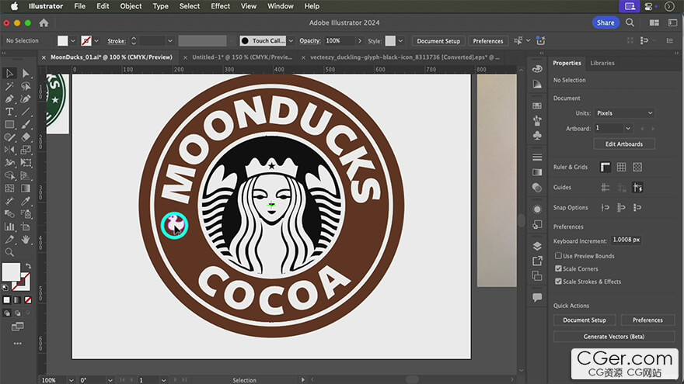Select the Paintbrush tool

(26, 125)
